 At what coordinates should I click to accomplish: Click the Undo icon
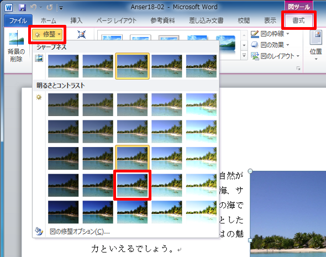(x=33, y=8)
